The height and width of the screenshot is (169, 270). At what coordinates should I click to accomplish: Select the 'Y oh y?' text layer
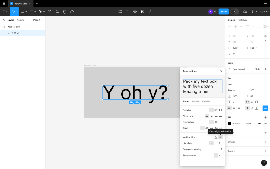pos(15,33)
